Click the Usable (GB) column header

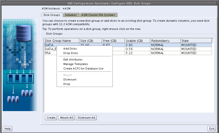coord(138,41)
